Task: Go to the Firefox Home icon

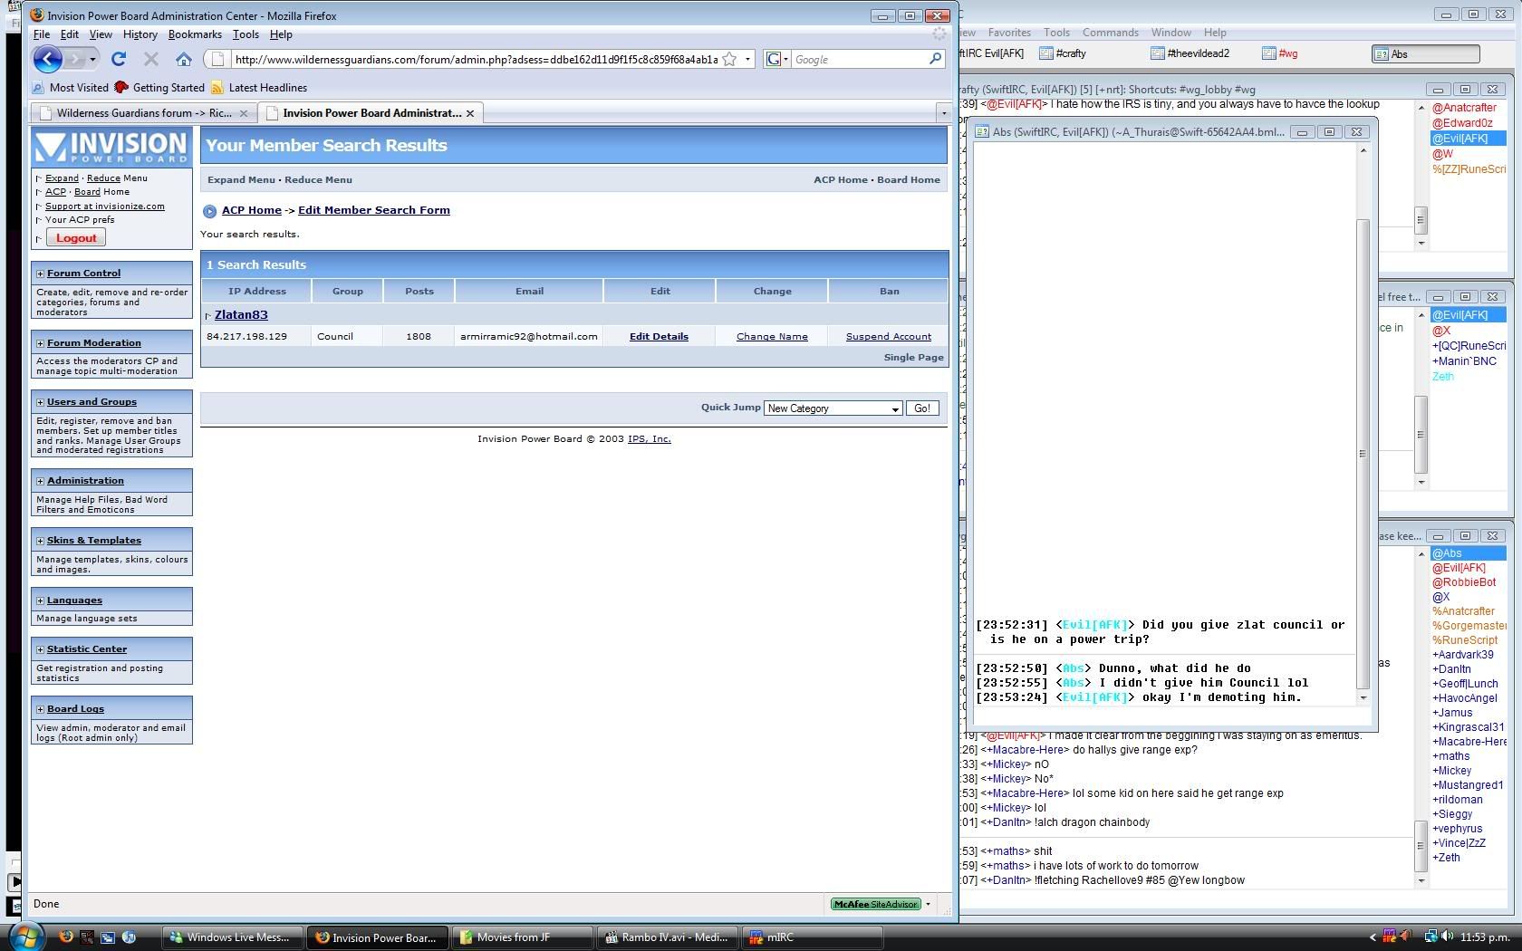Action: (x=184, y=59)
